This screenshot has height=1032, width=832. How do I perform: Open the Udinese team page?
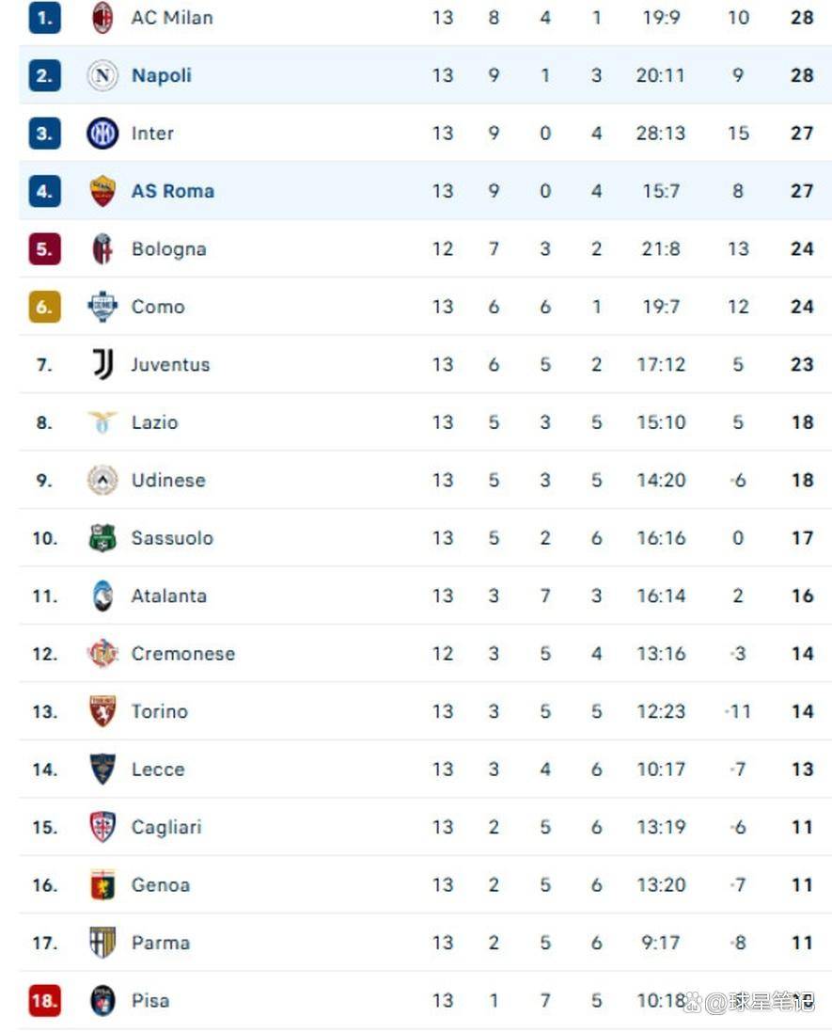[x=168, y=480]
